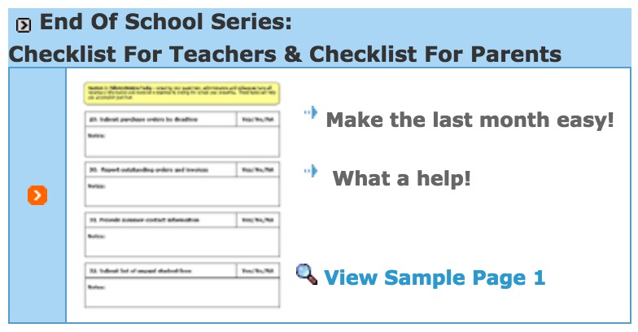The width and height of the screenshot is (638, 332).
Task: Click the Yes/No/NA cell of the first checklist row
Action: pyautogui.click(x=258, y=119)
